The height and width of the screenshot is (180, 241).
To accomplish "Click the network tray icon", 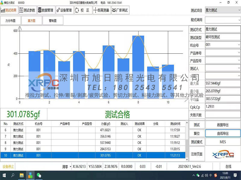I will tap(202, 175).
